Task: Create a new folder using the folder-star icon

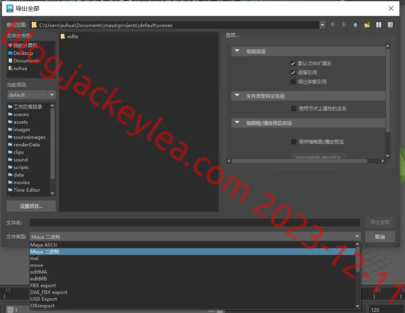Action: 367,25
